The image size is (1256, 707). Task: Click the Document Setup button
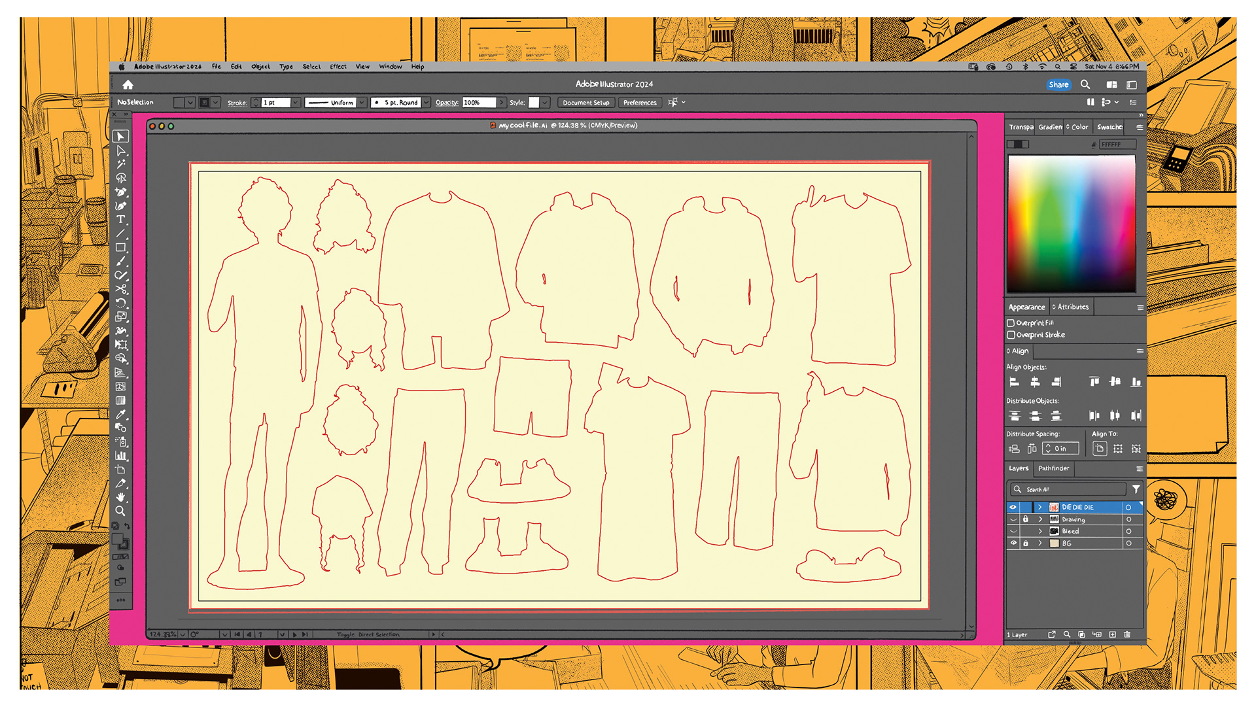pyautogui.click(x=585, y=103)
